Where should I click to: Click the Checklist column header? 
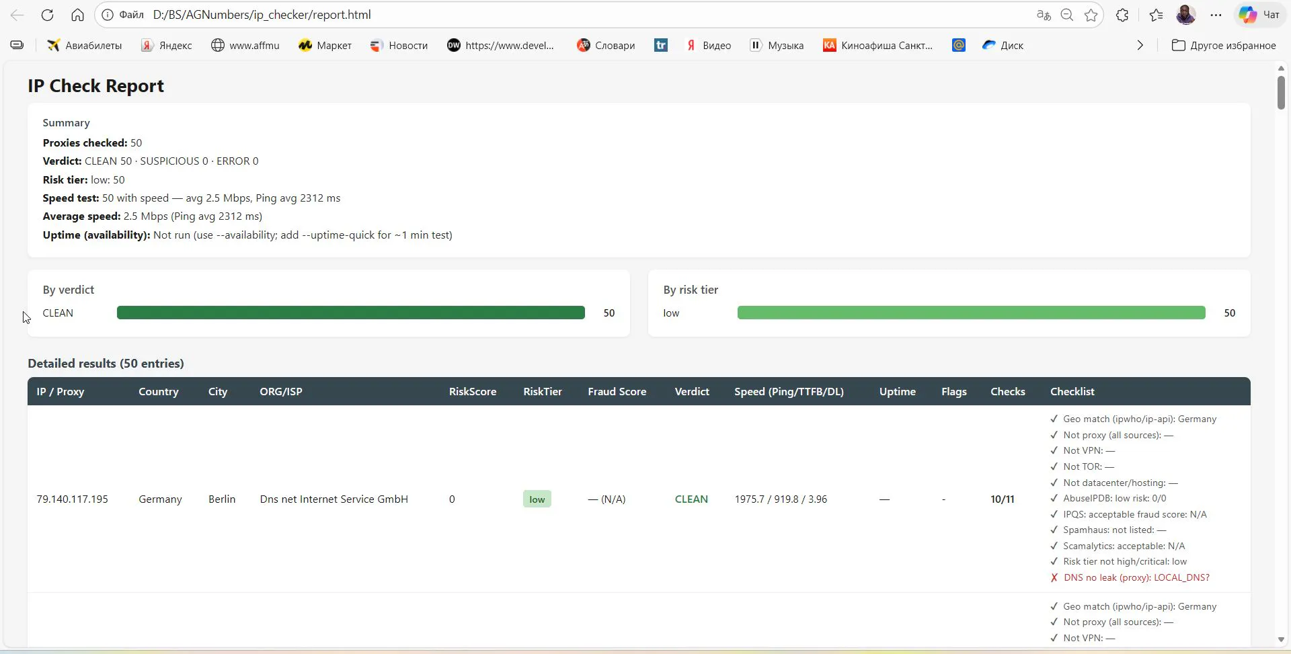pos(1072,391)
